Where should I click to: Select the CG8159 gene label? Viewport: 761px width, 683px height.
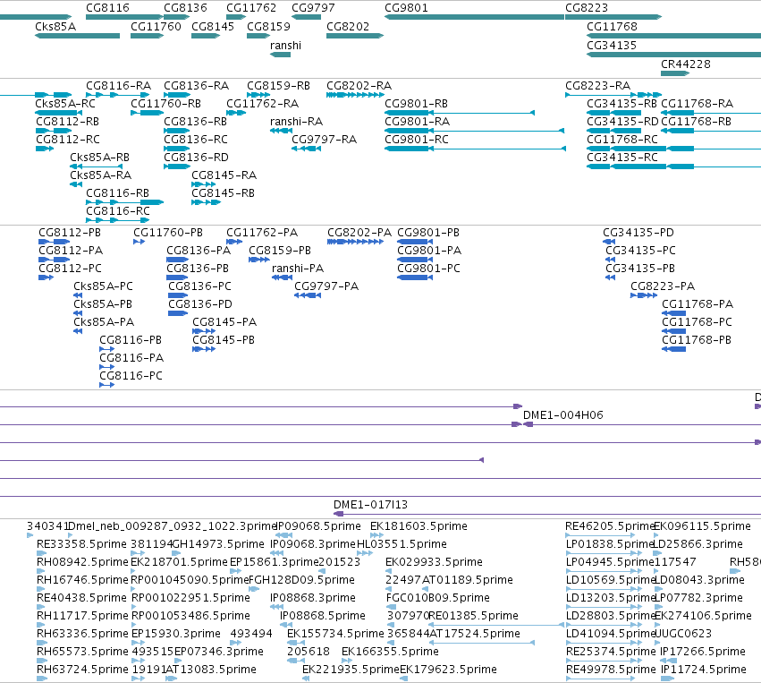[x=268, y=27]
